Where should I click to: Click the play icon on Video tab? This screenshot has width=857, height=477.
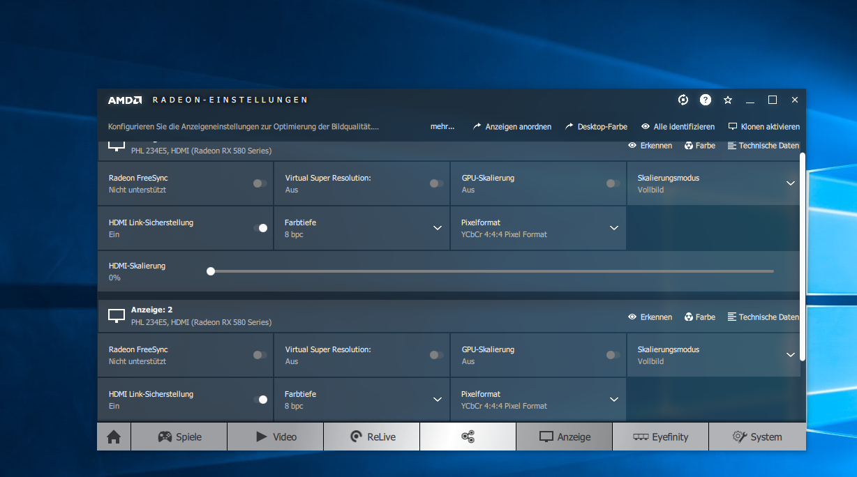(262, 437)
